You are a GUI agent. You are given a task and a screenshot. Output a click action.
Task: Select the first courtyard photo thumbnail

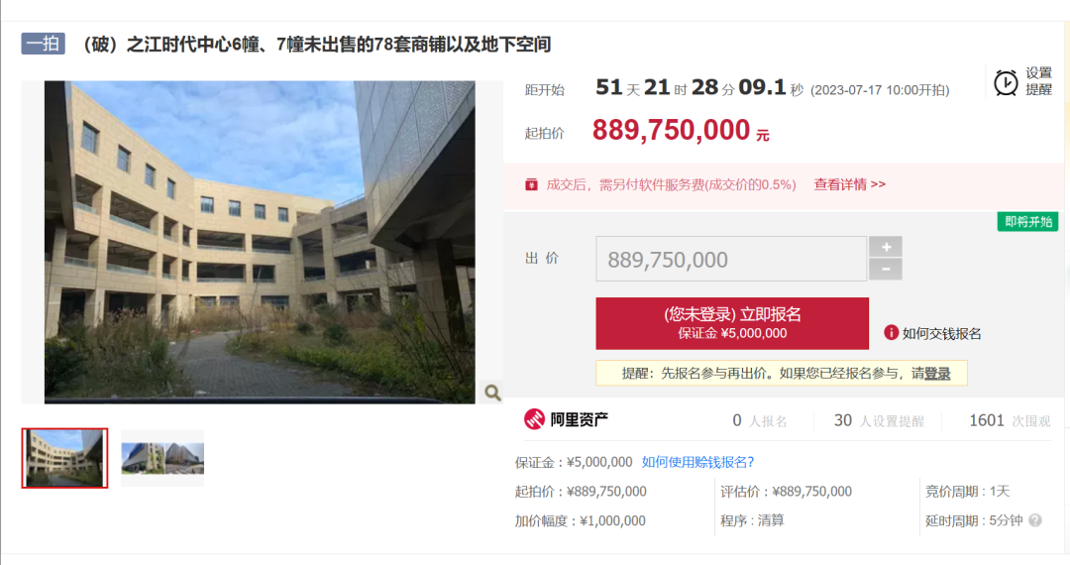64,458
